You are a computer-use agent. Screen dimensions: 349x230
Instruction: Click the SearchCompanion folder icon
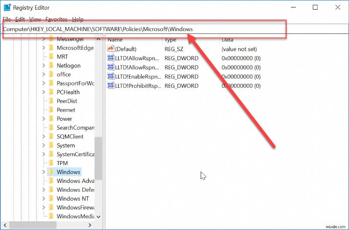(x=51, y=127)
